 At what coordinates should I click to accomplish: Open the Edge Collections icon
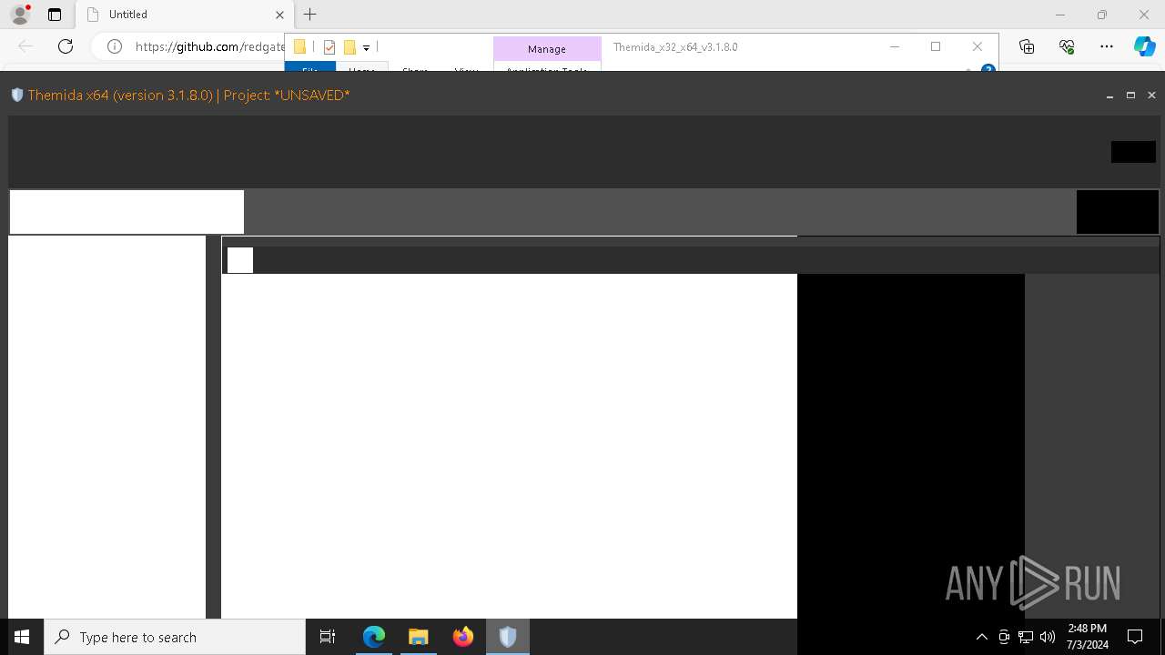pos(1027,46)
